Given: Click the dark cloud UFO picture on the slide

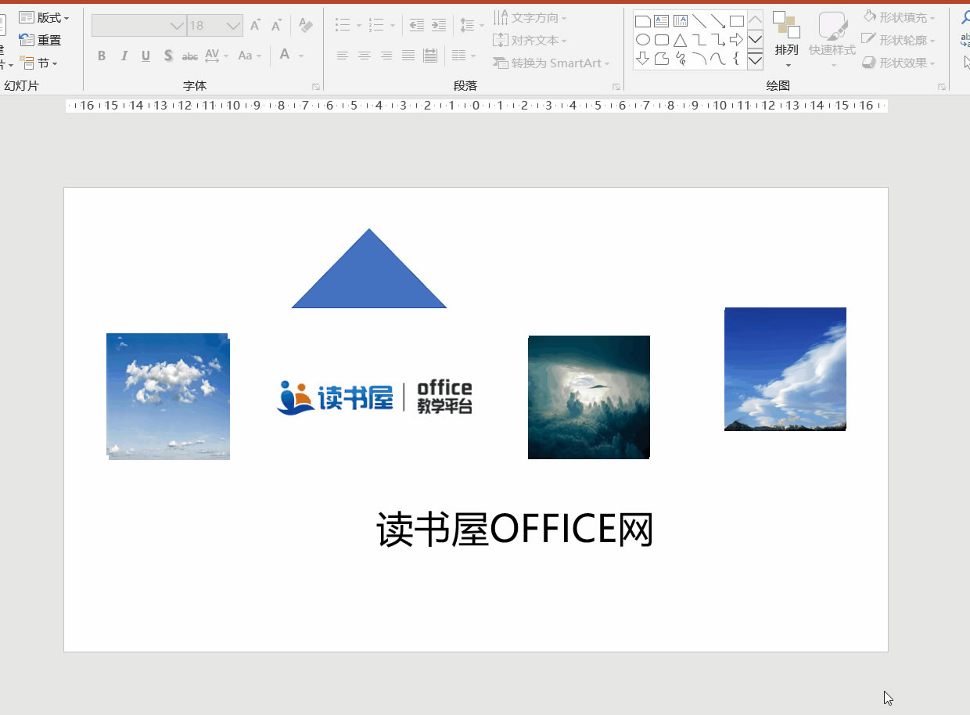Looking at the screenshot, I should point(588,397).
